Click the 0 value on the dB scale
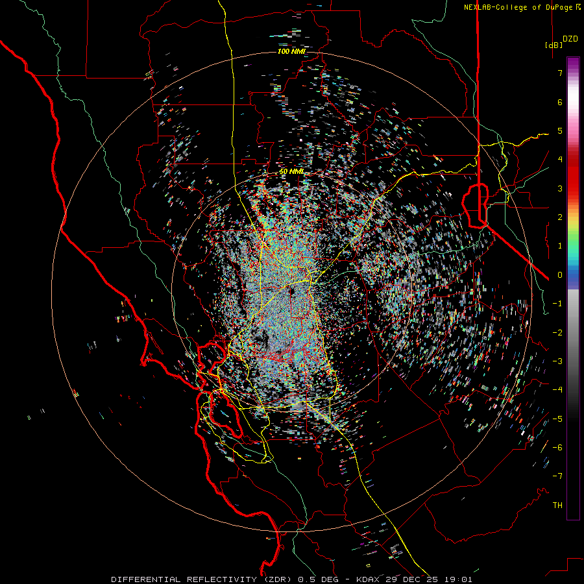The height and width of the screenshot is (584, 584). (x=560, y=275)
